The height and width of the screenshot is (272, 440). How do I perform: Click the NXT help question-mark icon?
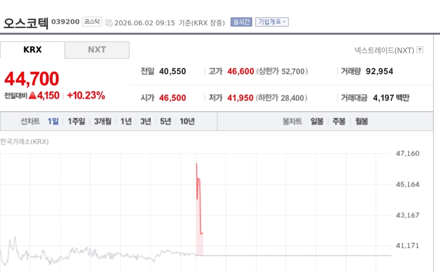pyautogui.click(x=420, y=50)
